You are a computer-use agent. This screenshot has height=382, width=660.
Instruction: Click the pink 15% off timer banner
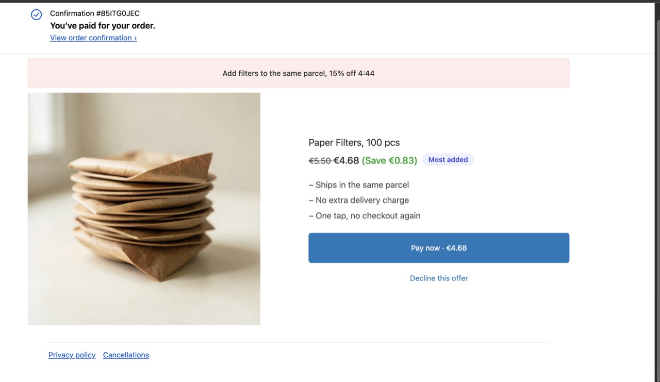pos(299,73)
